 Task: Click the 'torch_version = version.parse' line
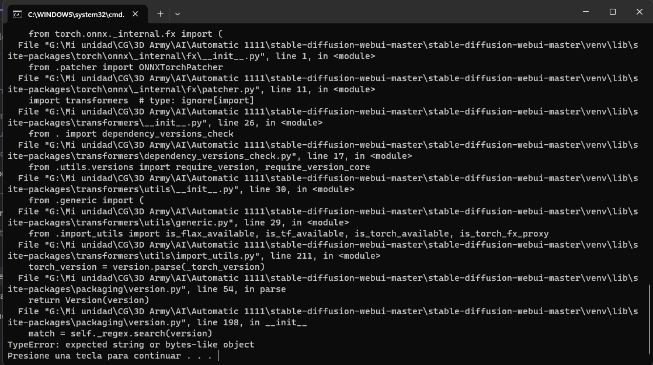pos(147,267)
